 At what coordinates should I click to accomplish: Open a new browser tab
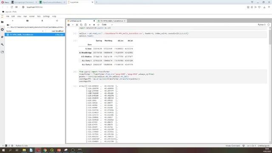pos(96,2)
